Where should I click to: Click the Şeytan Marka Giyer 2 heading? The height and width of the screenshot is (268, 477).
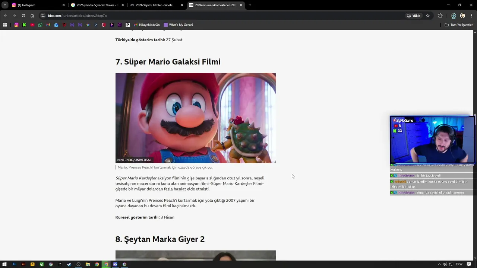(x=160, y=239)
